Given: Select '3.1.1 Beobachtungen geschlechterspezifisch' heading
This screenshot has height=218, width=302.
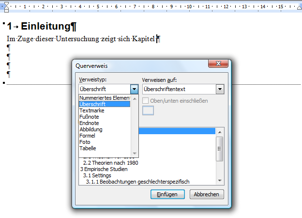Looking at the screenshot, I should coord(138,182).
